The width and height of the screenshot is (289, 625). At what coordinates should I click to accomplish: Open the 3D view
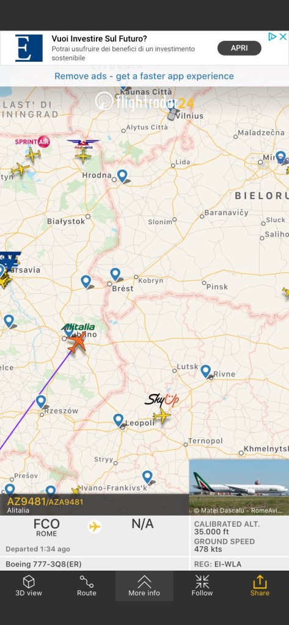(x=29, y=585)
